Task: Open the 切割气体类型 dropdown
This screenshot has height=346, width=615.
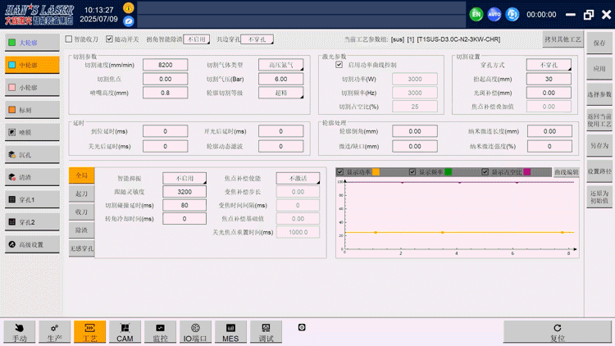Action: pyautogui.click(x=280, y=65)
